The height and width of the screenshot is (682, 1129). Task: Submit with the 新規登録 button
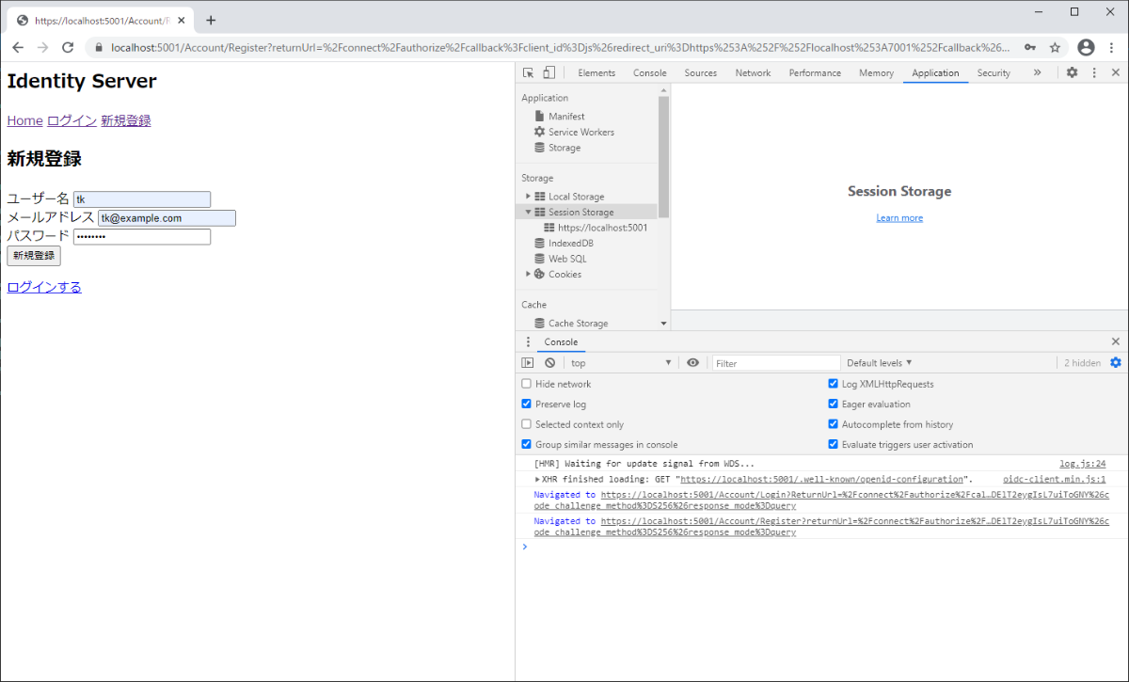34,256
